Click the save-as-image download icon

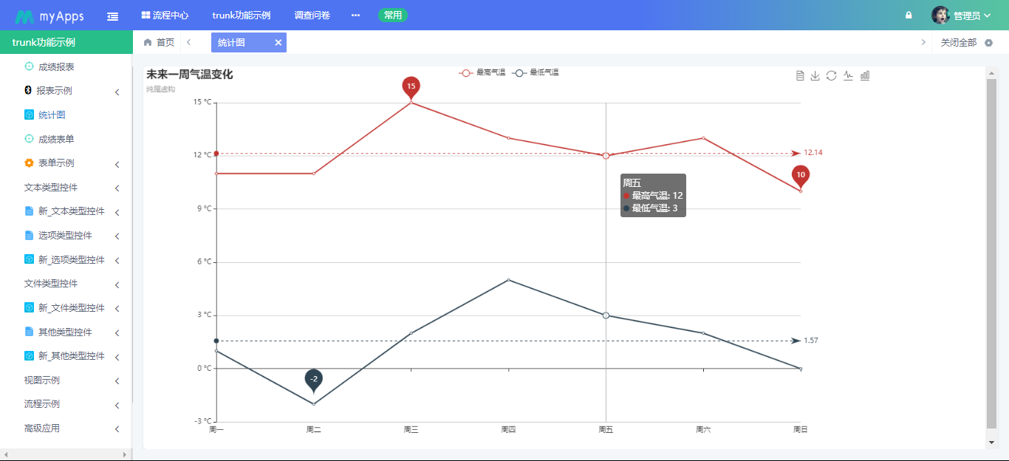click(815, 75)
